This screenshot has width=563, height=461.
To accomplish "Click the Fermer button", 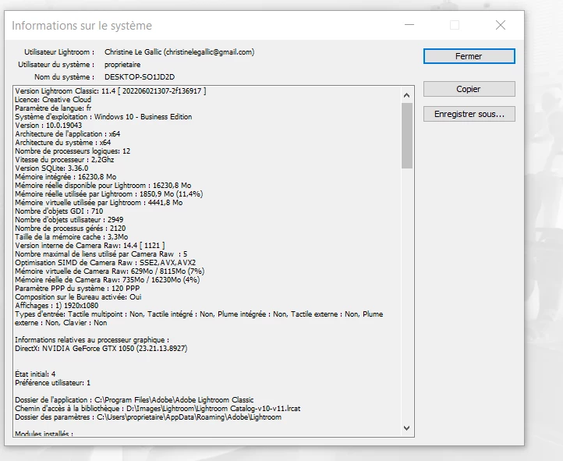I will click(469, 56).
